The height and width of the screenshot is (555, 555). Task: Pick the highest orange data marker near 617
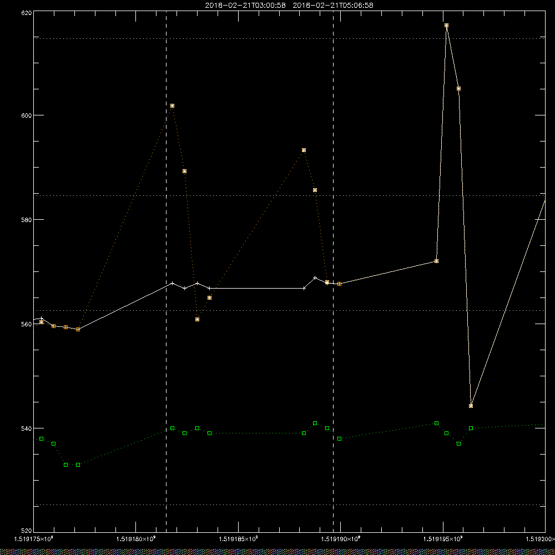click(x=446, y=26)
